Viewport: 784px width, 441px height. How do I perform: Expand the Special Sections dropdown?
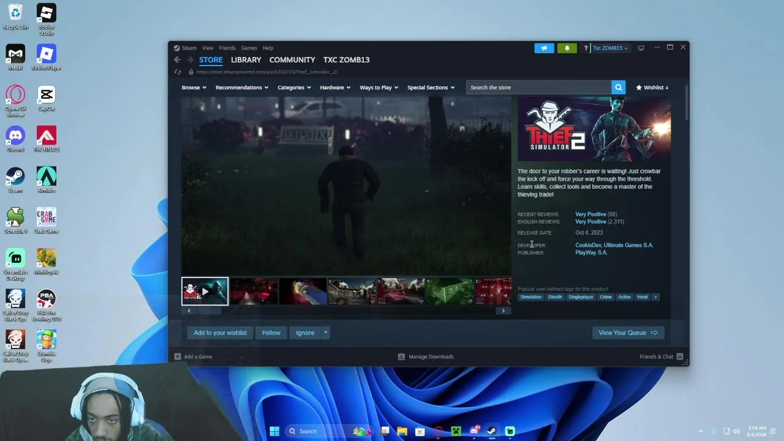[x=431, y=88]
